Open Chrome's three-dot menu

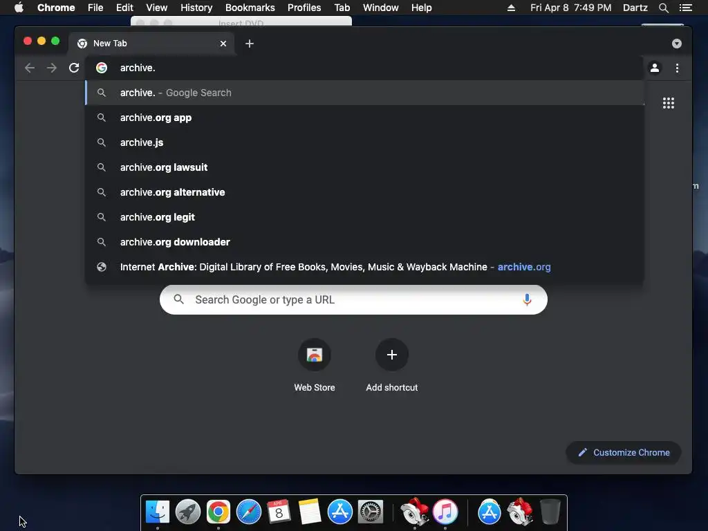(677, 68)
